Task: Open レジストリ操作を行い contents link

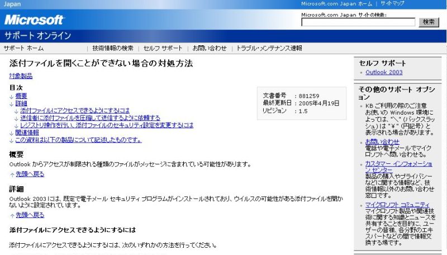Action: [x=107, y=125]
